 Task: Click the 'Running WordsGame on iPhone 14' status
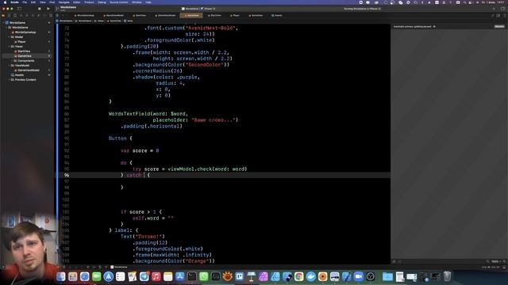pos(362,9)
